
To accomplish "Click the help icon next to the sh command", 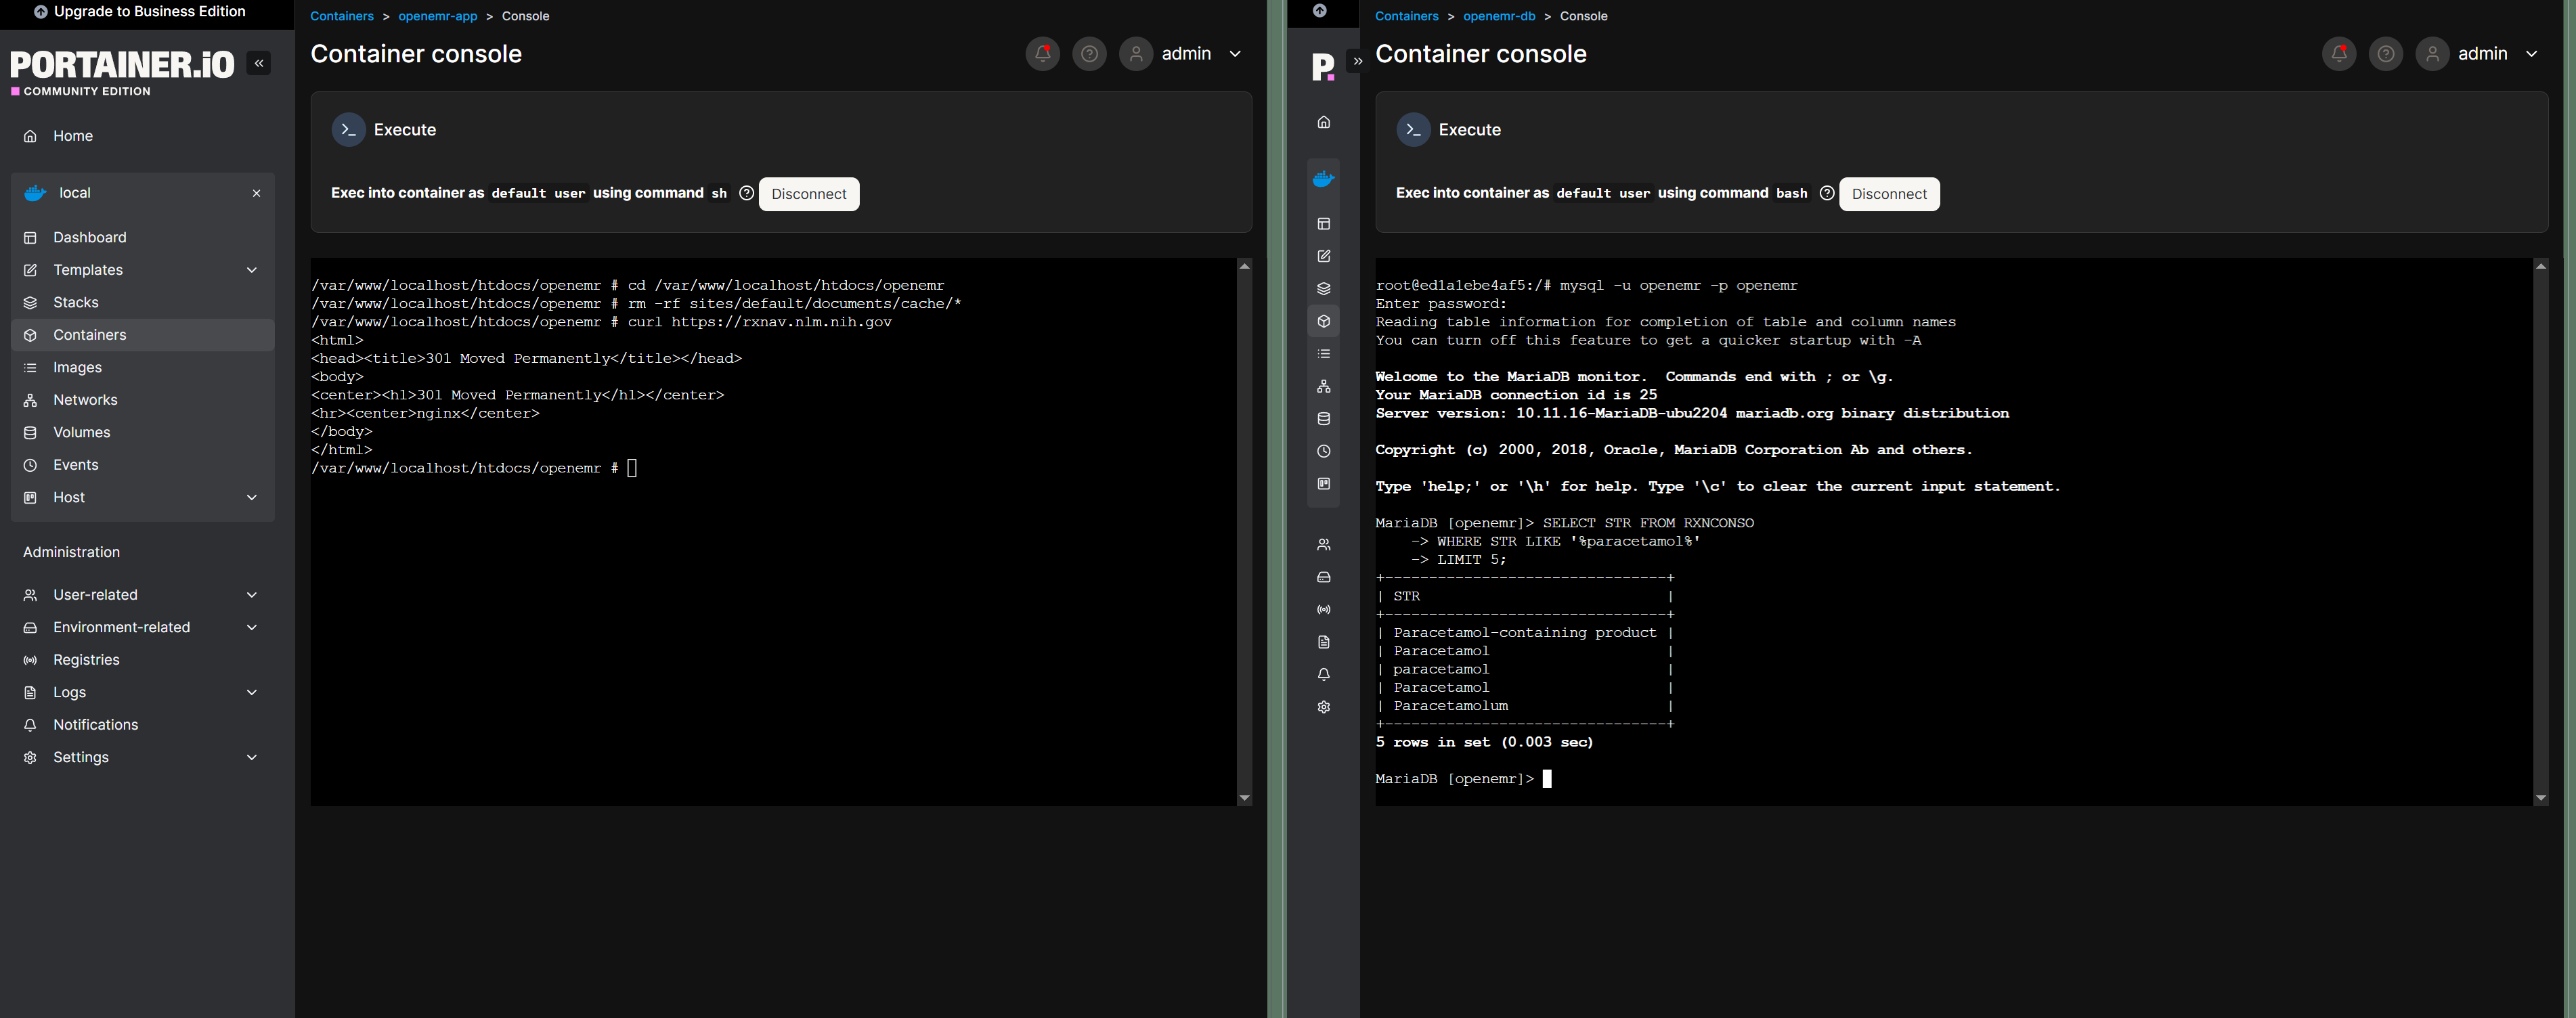I will (x=746, y=193).
